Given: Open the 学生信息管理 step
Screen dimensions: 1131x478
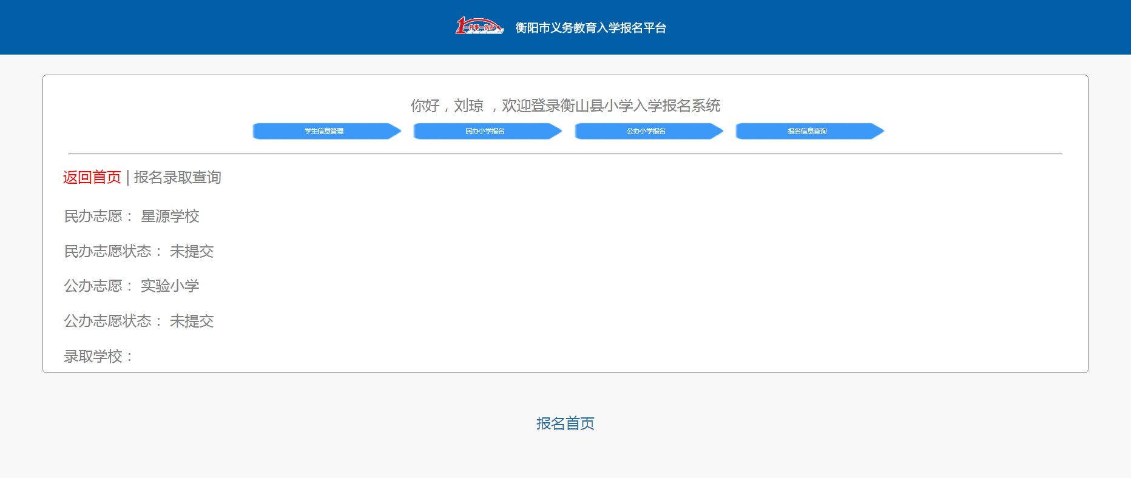Looking at the screenshot, I should (x=326, y=131).
